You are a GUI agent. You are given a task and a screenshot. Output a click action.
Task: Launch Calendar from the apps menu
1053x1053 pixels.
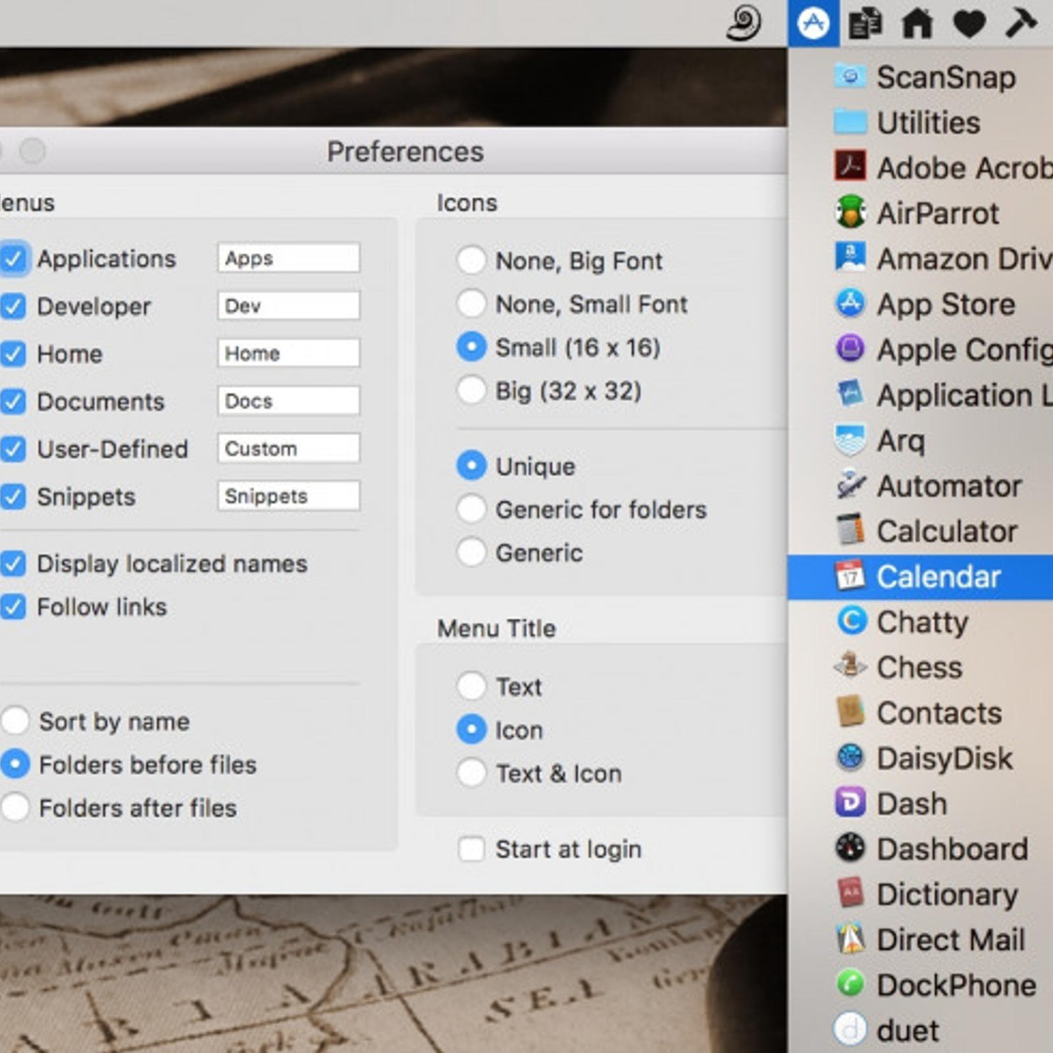pyautogui.click(x=938, y=577)
